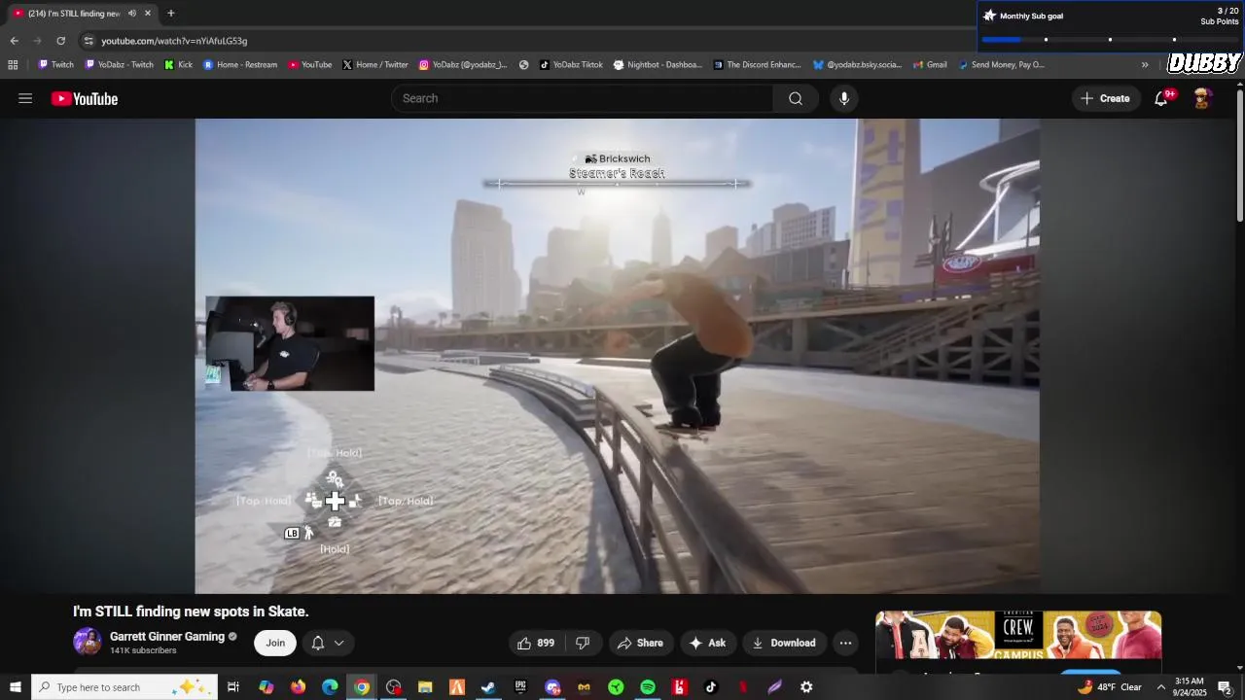Open the Send Money, Pay O... bookmark
Image resolution: width=1245 pixels, height=700 pixels.
coord(1001,65)
